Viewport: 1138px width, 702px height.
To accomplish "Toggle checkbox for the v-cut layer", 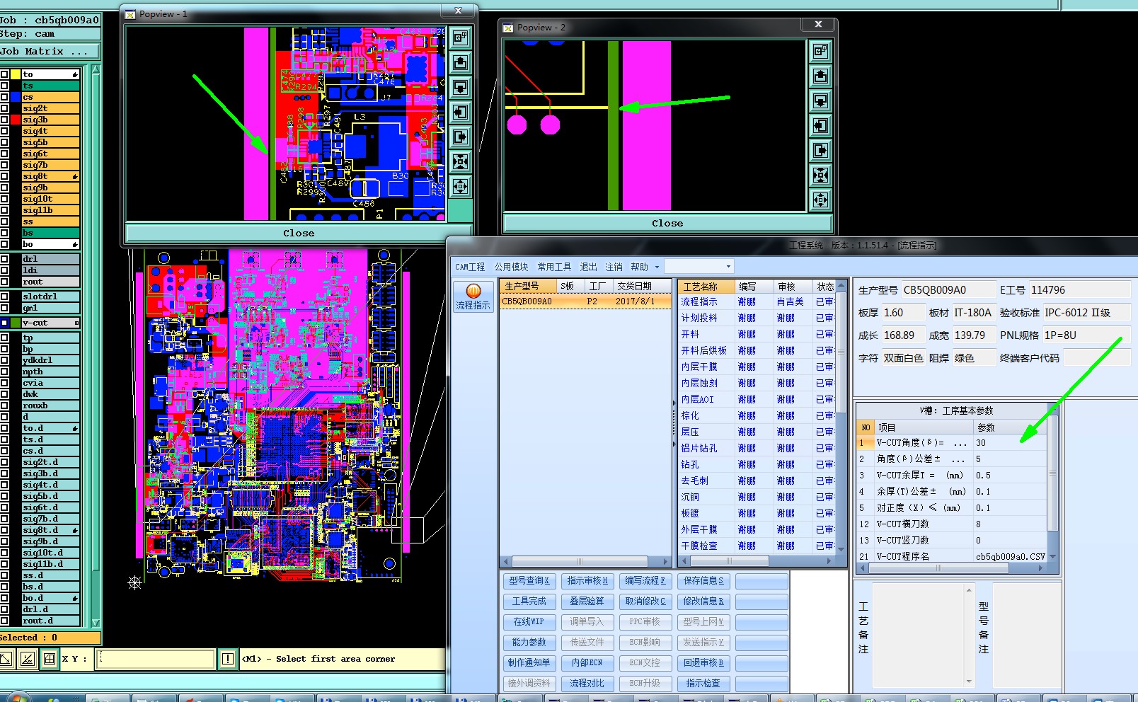I will 4,323.
